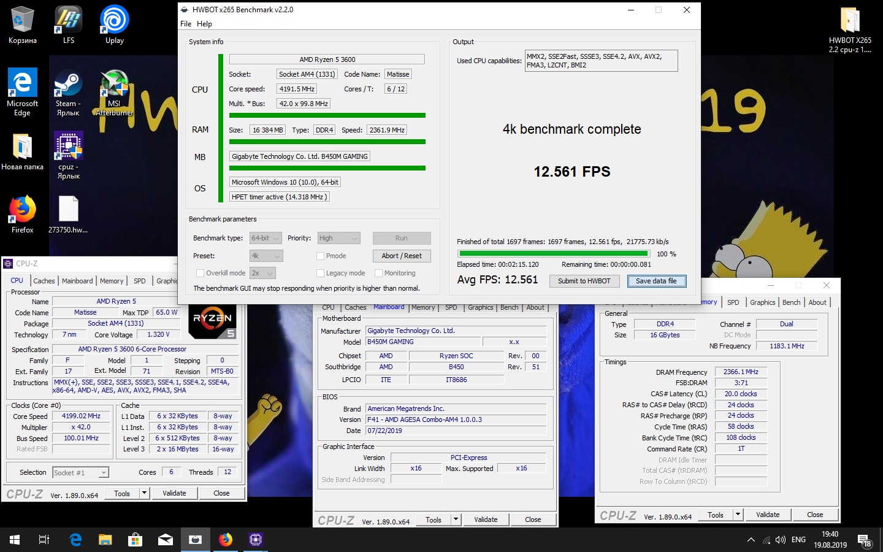Switch to SPD tab in left CPU-Z window
This screenshot has height=552, width=883.
tap(140, 281)
